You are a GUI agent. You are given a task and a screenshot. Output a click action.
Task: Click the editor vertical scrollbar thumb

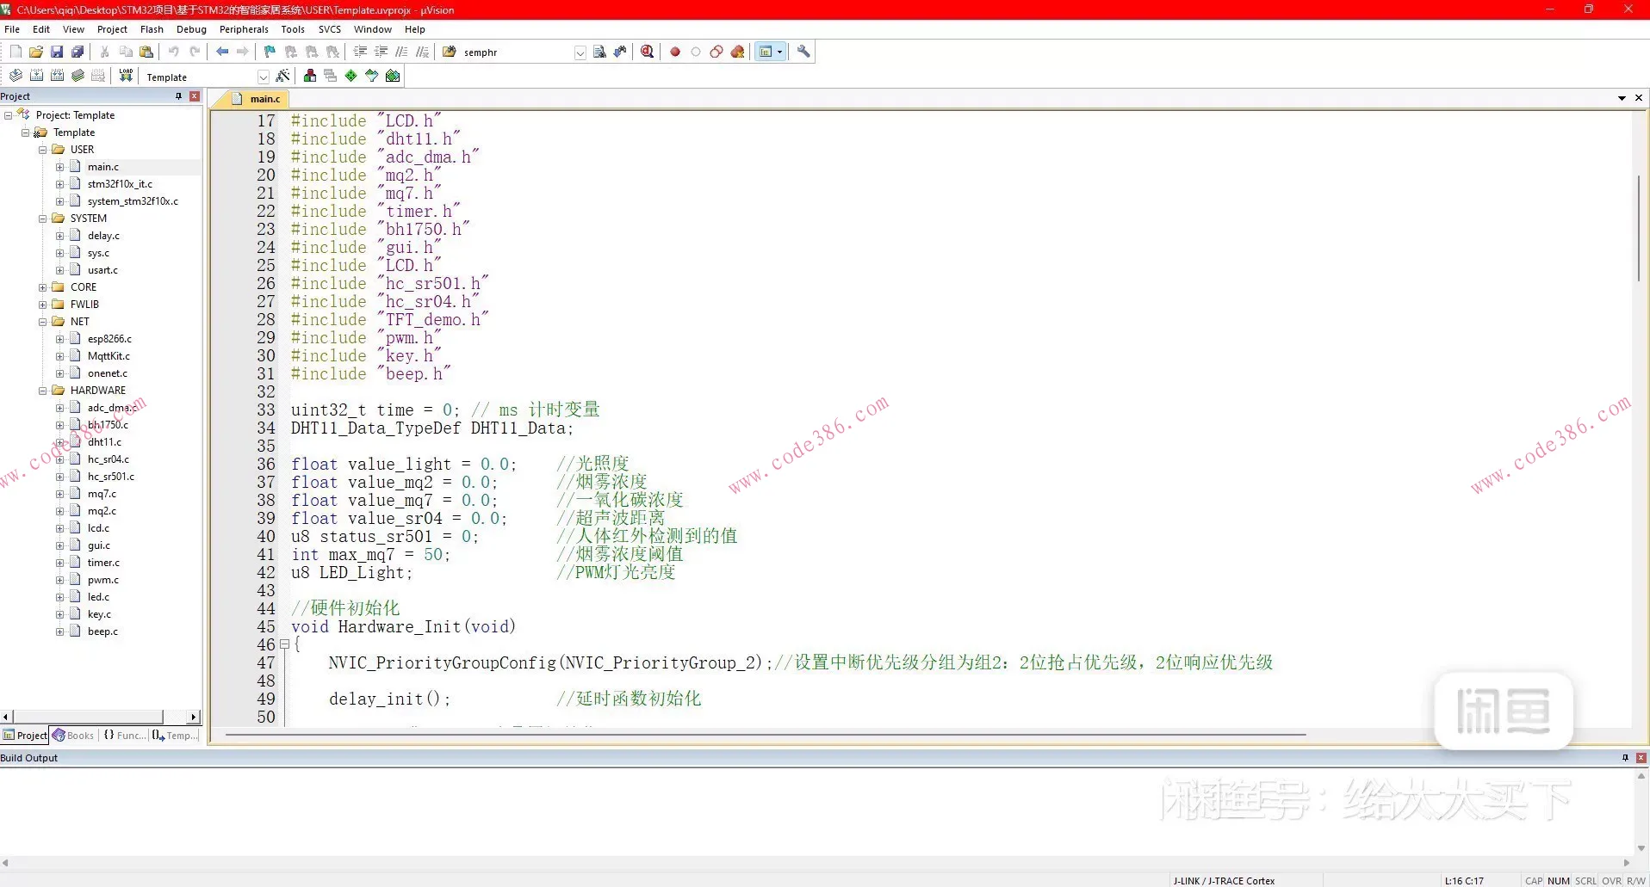(1639, 228)
